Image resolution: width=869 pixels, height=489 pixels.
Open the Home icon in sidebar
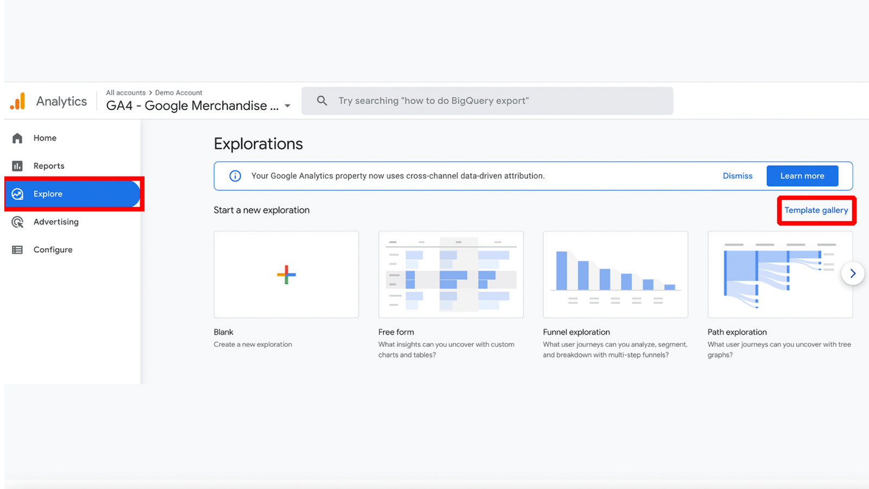[17, 138]
